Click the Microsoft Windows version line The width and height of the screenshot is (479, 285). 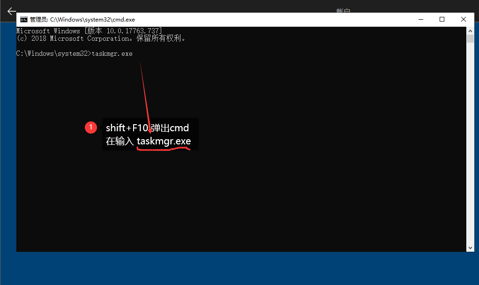pos(89,31)
